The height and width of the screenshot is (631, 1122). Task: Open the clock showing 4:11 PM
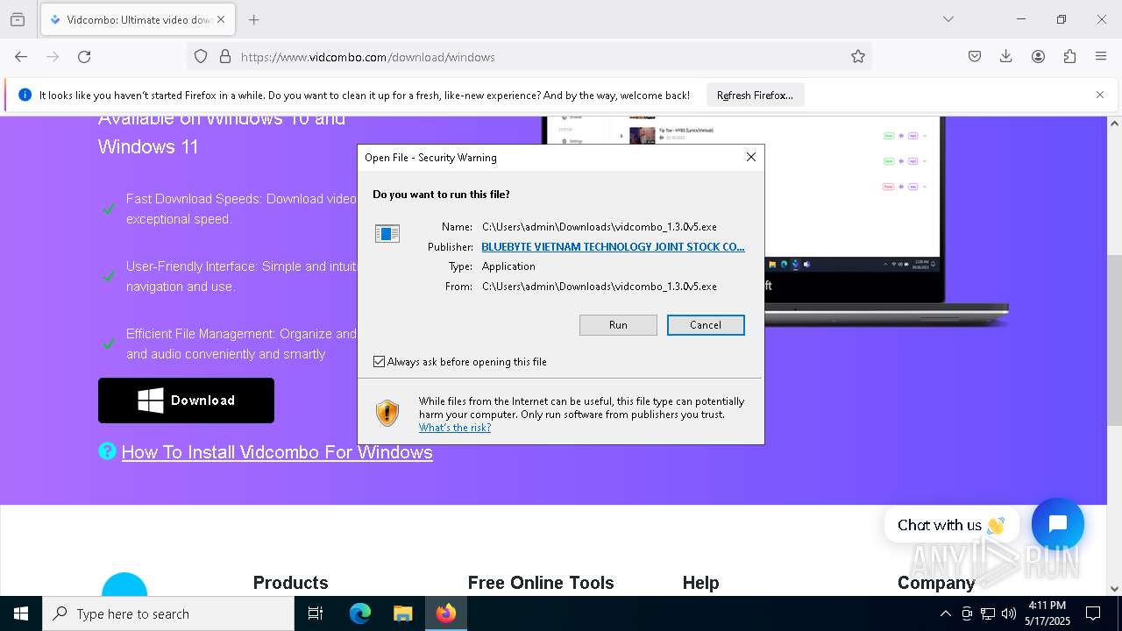pyautogui.click(x=1047, y=613)
